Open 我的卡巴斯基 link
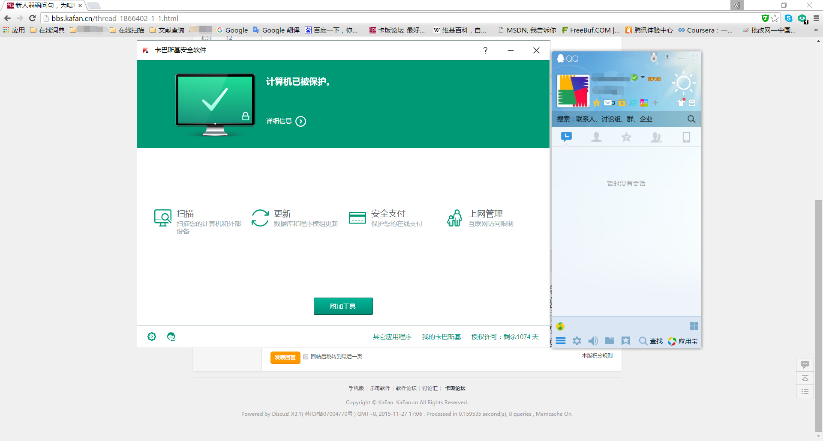This screenshot has width=823, height=441. click(442, 337)
